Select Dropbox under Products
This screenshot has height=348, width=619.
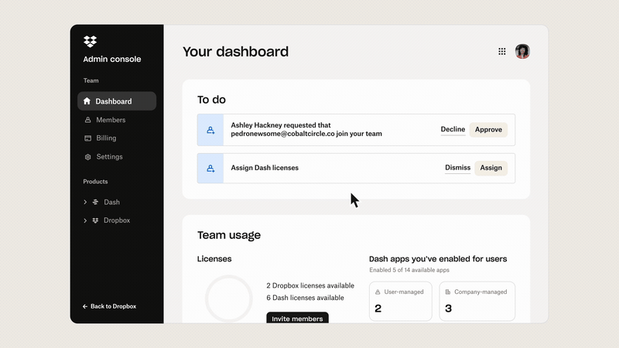click(117, 220)
